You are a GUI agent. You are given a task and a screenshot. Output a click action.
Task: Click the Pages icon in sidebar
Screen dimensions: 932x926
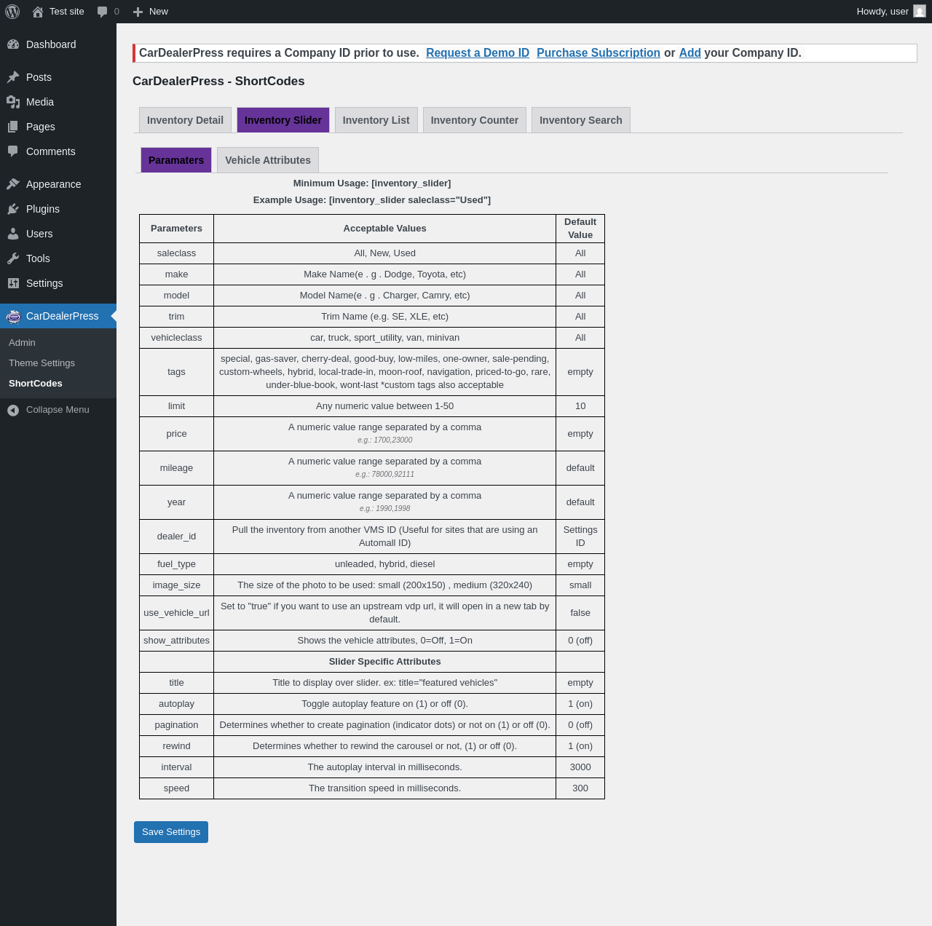13,127
